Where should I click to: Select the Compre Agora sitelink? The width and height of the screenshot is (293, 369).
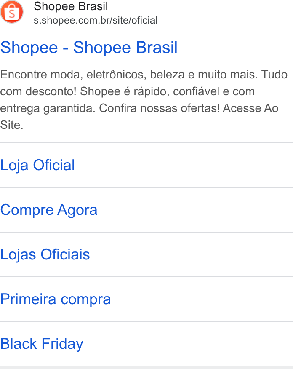49,210
